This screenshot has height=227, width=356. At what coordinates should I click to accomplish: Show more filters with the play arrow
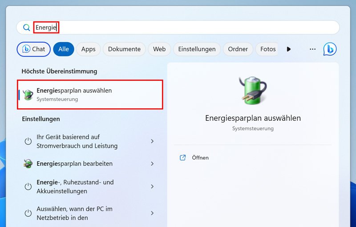click(x=288, y=49)
